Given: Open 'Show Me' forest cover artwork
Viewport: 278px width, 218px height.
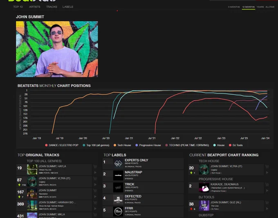Looking at the screenshot, I should point(32,206).
